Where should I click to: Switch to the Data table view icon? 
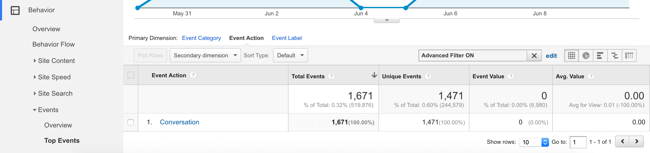click(x=571, y=56)
